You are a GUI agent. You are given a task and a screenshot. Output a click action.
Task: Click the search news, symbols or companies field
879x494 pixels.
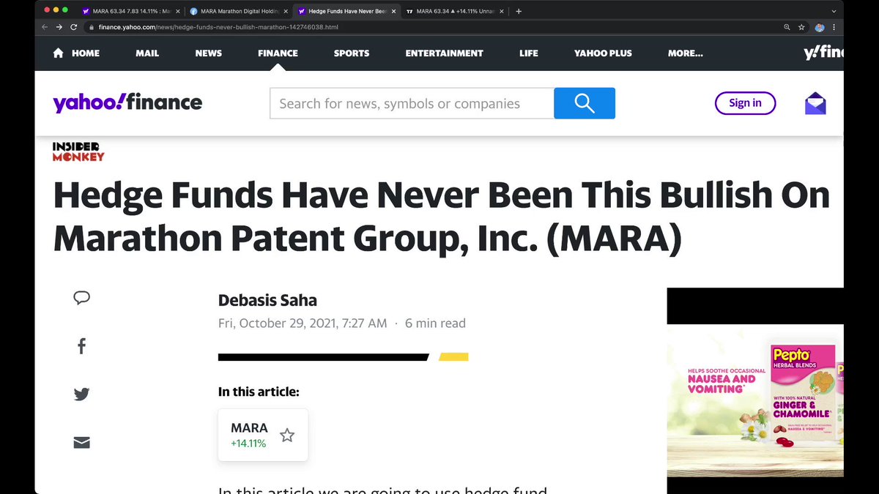click(412, 103)
